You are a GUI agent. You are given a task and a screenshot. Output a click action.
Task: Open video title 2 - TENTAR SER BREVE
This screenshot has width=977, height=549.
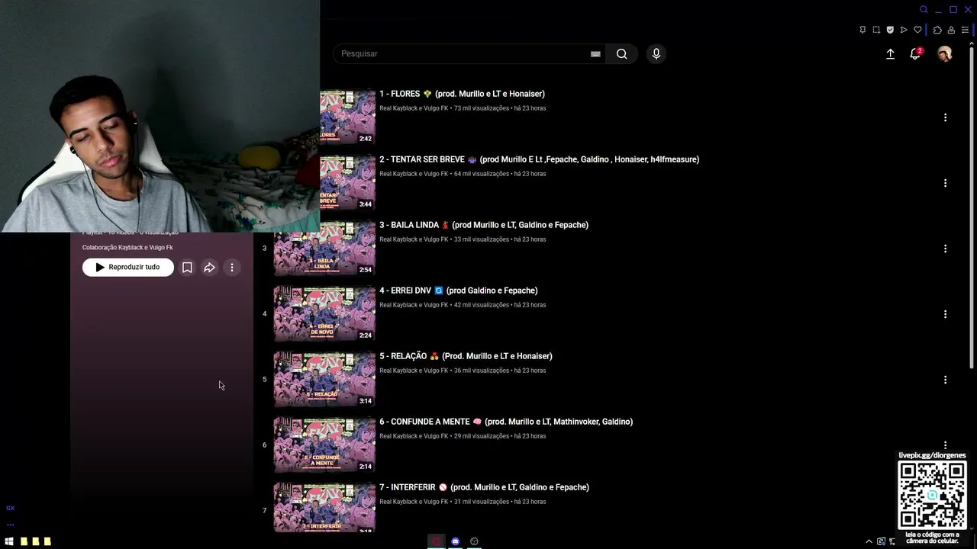[539, 159]
